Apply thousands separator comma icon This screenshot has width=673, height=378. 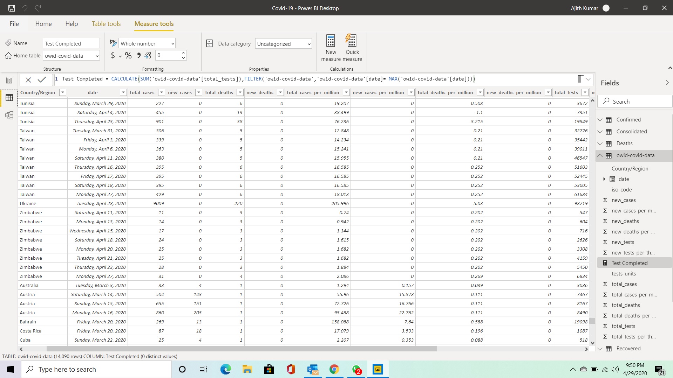[x=139, y=55]
